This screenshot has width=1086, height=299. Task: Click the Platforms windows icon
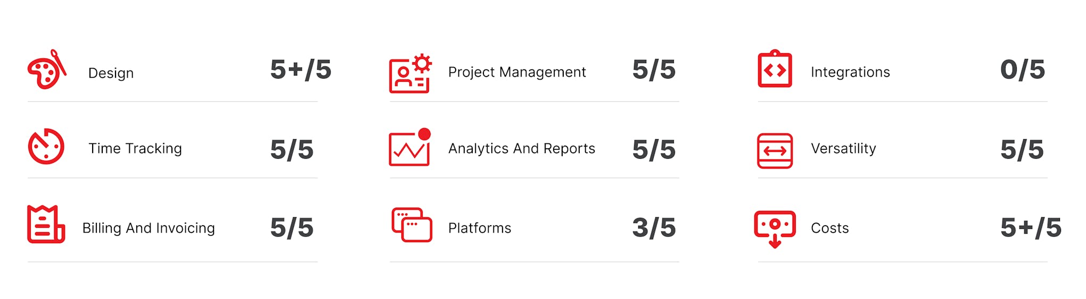[x=412, y=225]
